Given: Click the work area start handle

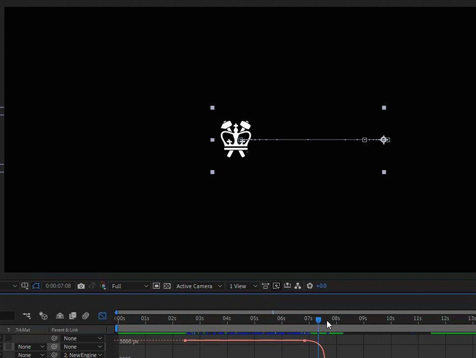Looking at the screenshot, I should [x=116, y=328].
